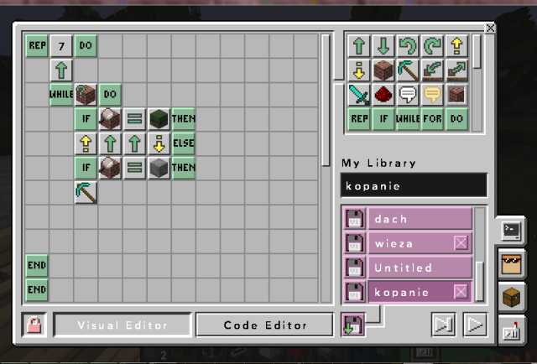537x364 pixels.
Task: Select the diamond pickaxe dig tool in the palette
Action: 408,70
